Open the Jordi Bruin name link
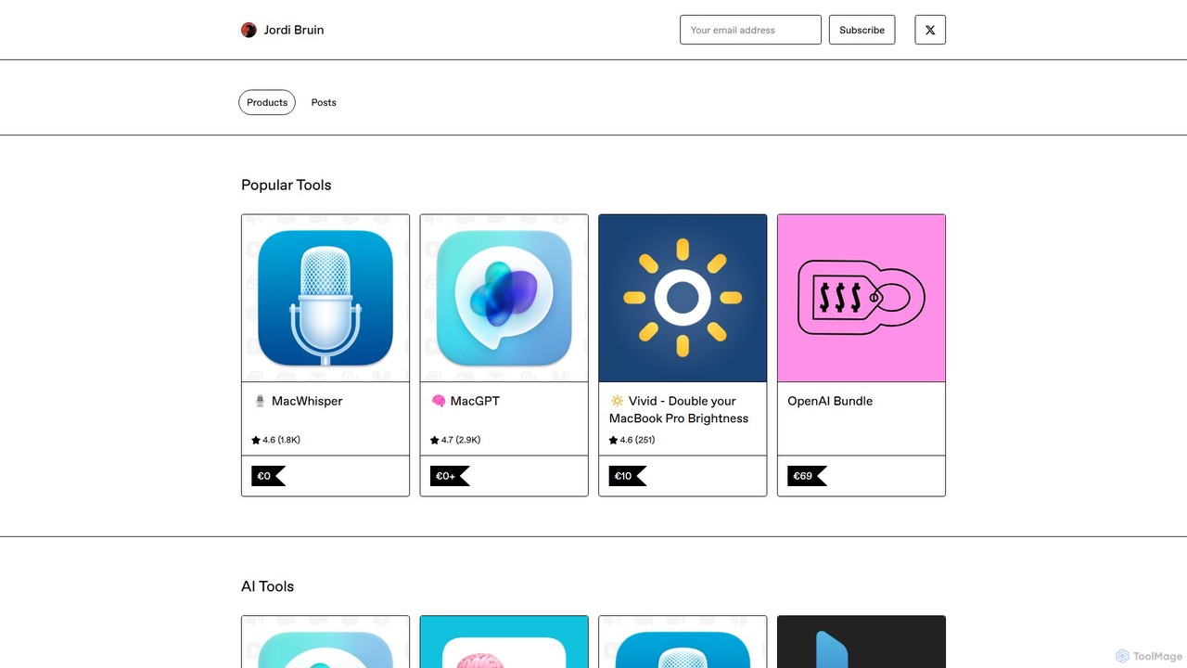 click(294, 30)
